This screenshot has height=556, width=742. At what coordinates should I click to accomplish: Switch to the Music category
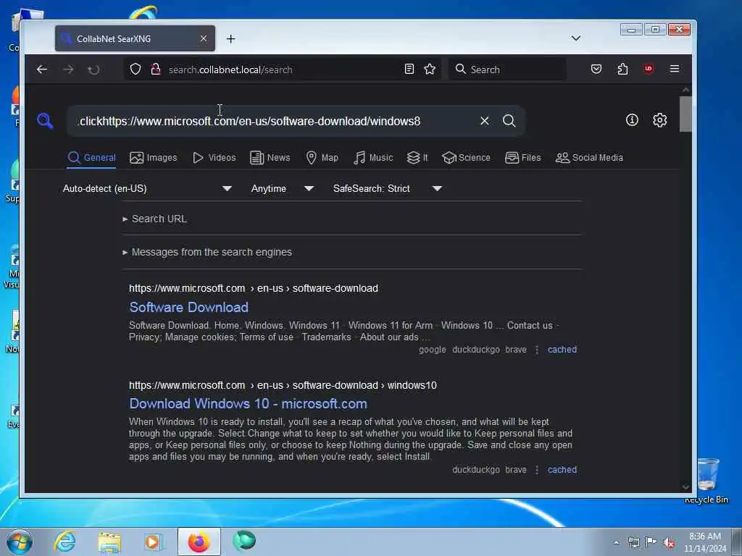373,158
